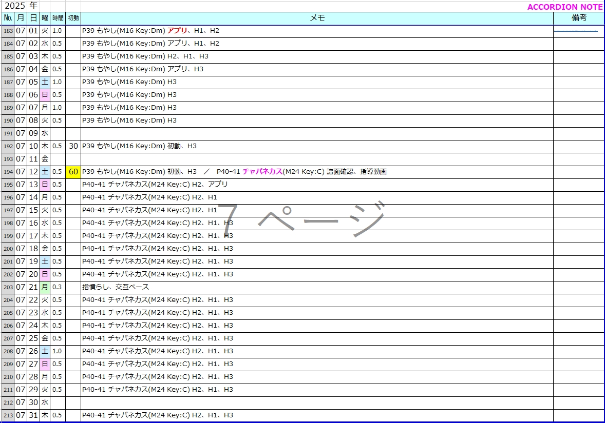Click the day "29" cell in row 211
This screenshot has width=605, height=423.
pos(33,390)
